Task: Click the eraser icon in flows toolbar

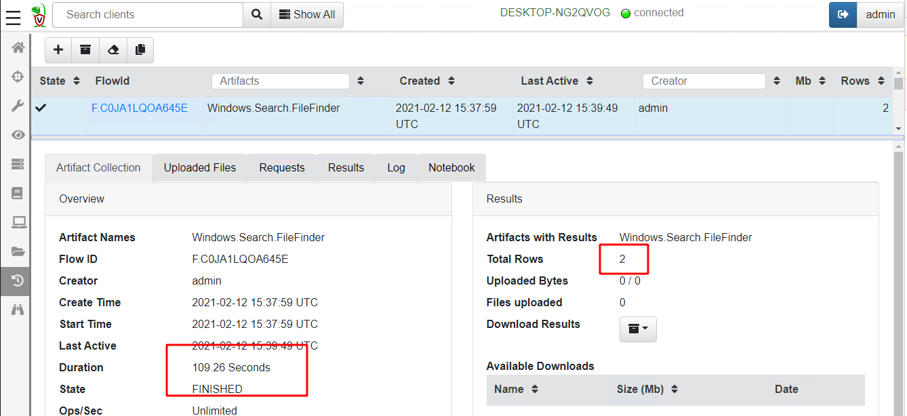Action: coord(113,49)
